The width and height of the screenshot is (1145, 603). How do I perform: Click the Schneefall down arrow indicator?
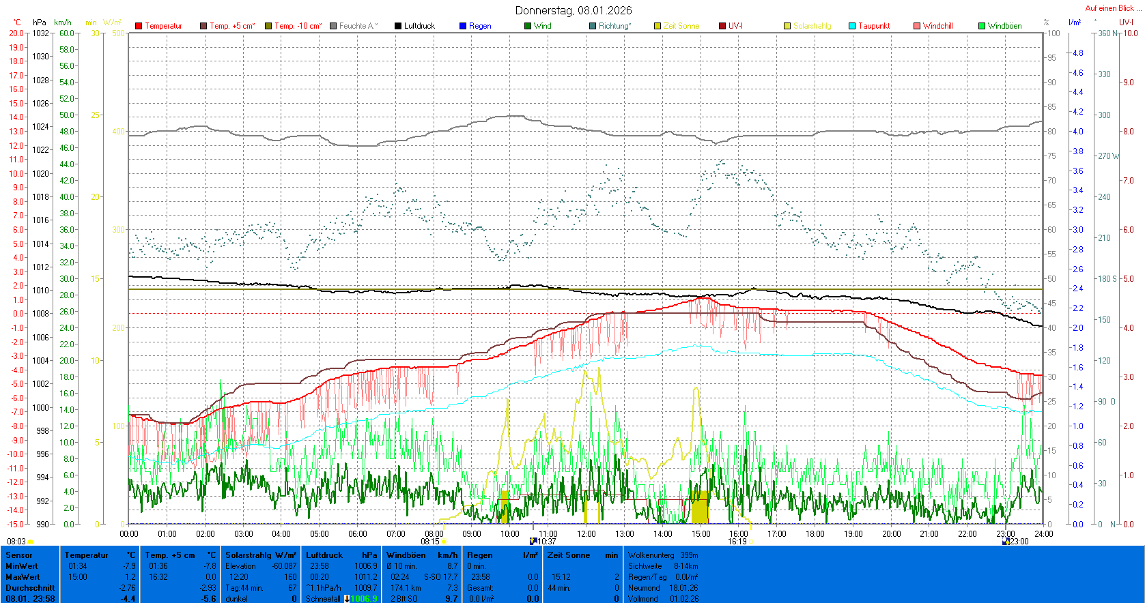346,599
